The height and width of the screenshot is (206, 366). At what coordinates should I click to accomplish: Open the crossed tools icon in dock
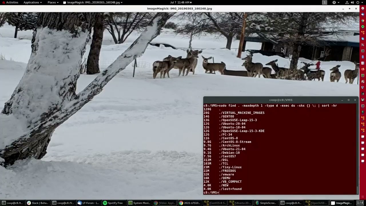click(363, 45)
